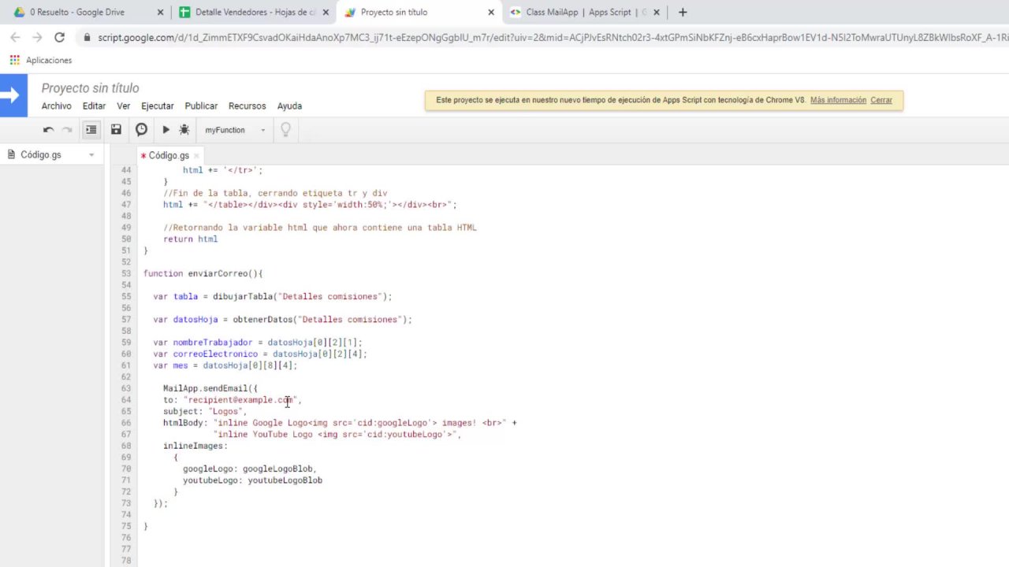Click the Apps Script blue arrow logo

[x=13, y=95]
